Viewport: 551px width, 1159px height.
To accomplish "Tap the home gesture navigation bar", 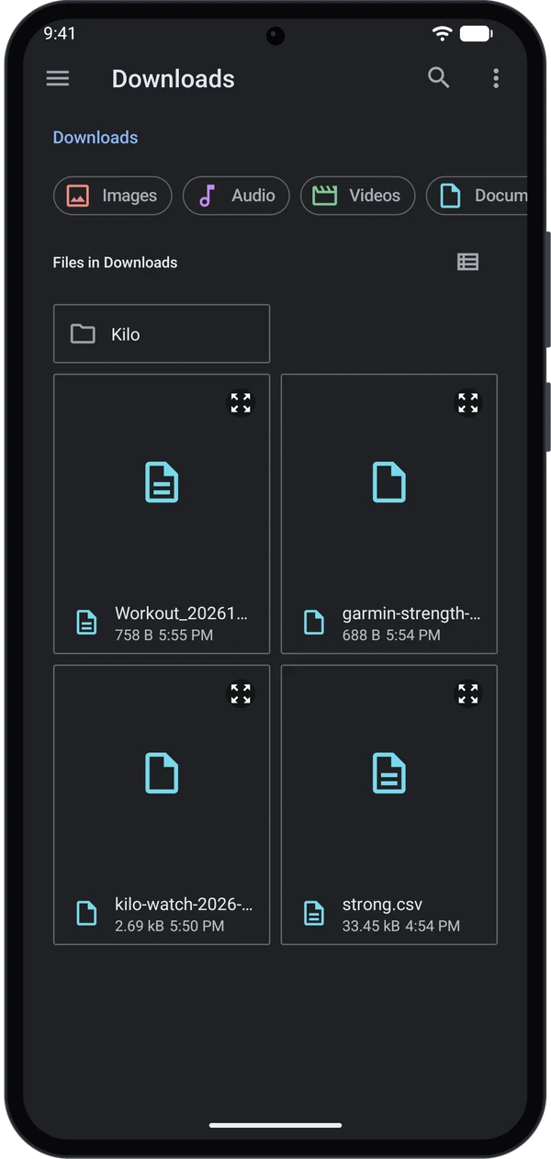I will tap(275, 1125).
